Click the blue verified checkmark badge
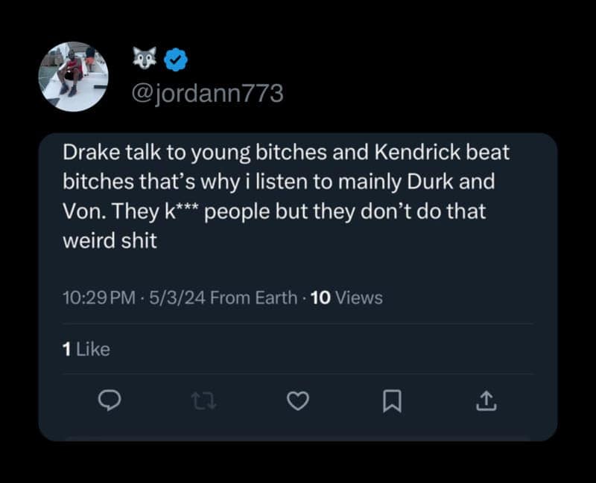 [x=173, y=55]
